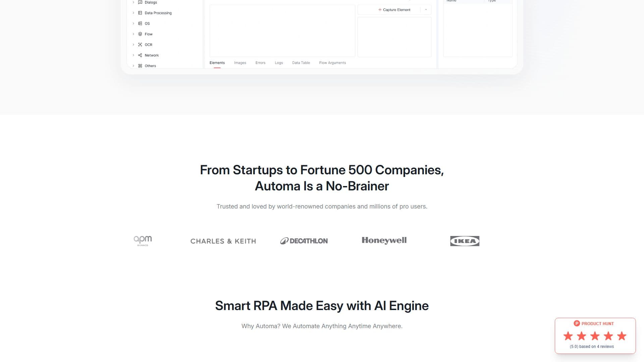Expand the OS tree node
644x362 pixels.
point(133,23)
